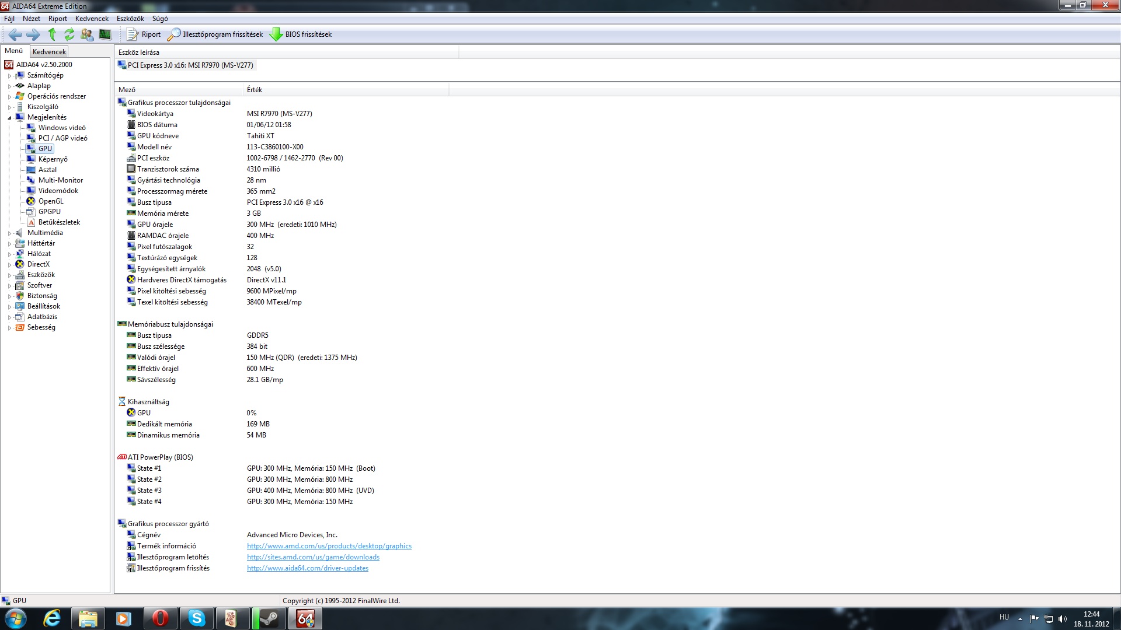This screenshot has width=1121, height=630.
Task: Switch to the Kedvencek sidebar tab
Action: [50, 52]
